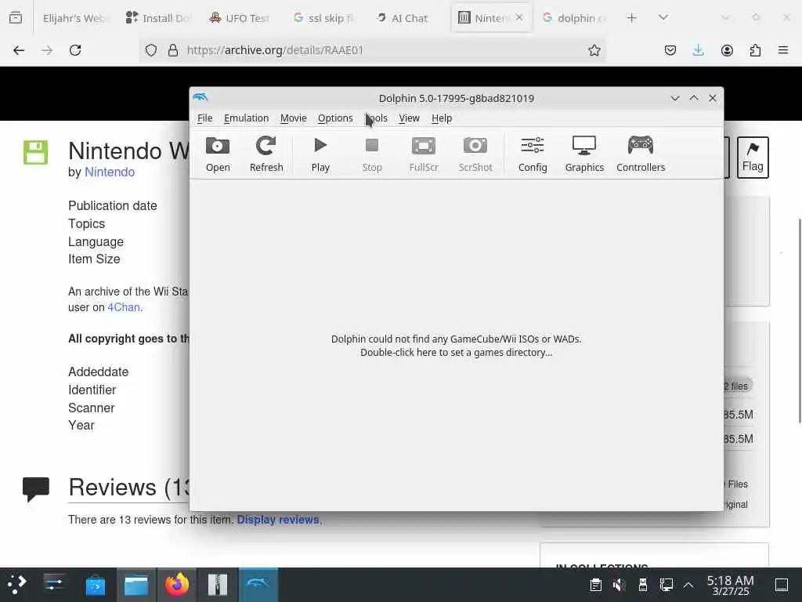Toggle FullScr in Dolphin toolbar
Image resolution: width=802 pixels, height=602 pixels.
coord(424,154)
